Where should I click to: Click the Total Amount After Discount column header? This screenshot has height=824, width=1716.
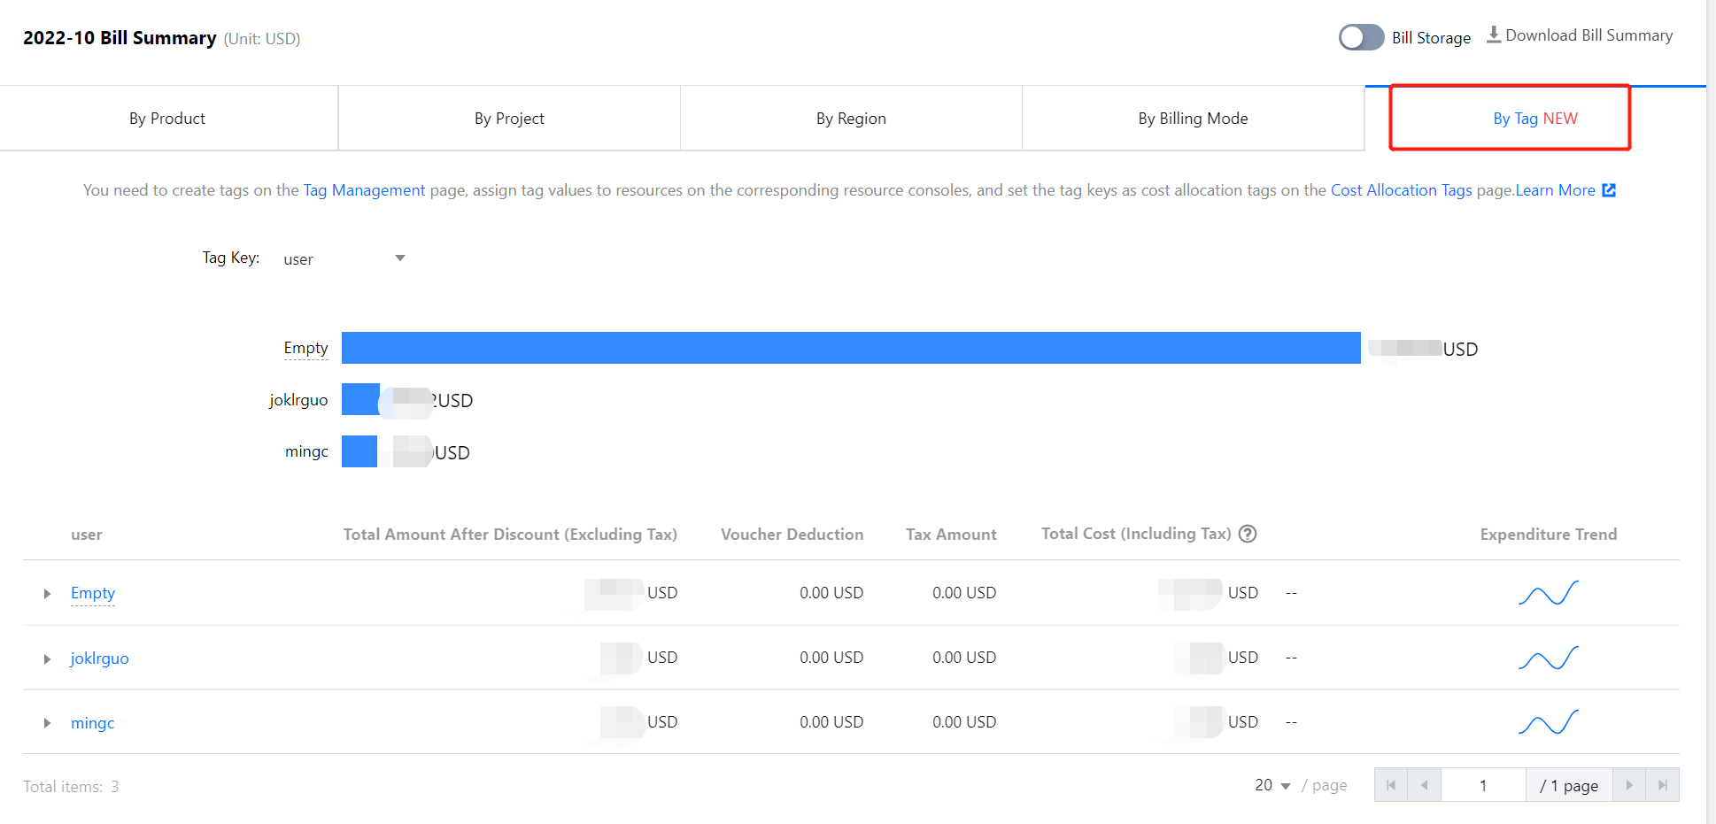pyautogui.click(x=510, y=535)
